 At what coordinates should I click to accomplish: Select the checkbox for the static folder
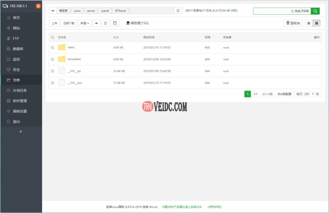[52, 47]
